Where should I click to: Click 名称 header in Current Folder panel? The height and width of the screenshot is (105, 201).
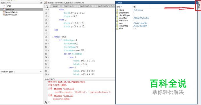click(9, 6)
